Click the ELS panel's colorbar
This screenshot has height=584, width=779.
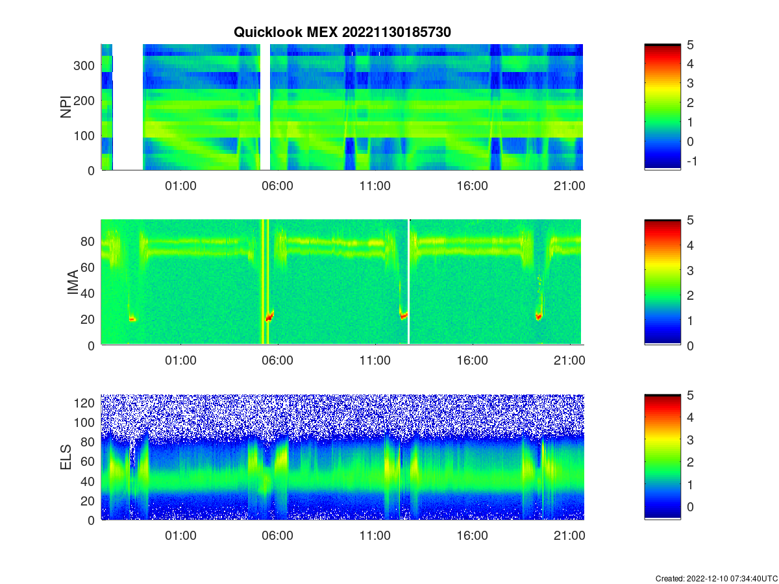click(x=662, y=457)
